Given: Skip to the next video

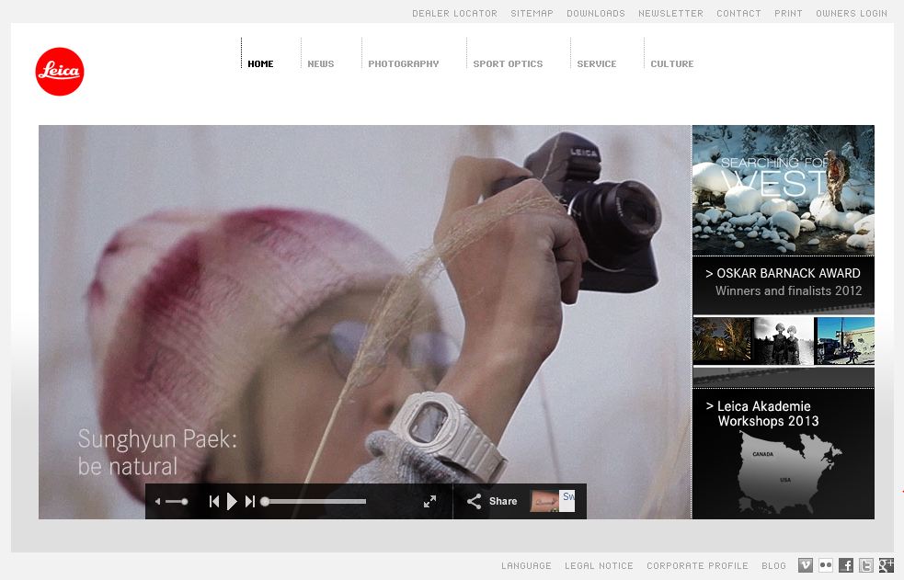Looking at the screenshot, I should pyautogui.click(x=250, y=501).
